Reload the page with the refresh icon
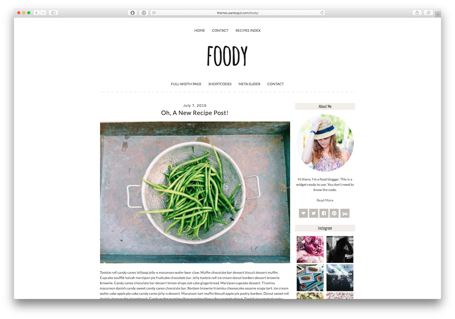 pos(322,13)
